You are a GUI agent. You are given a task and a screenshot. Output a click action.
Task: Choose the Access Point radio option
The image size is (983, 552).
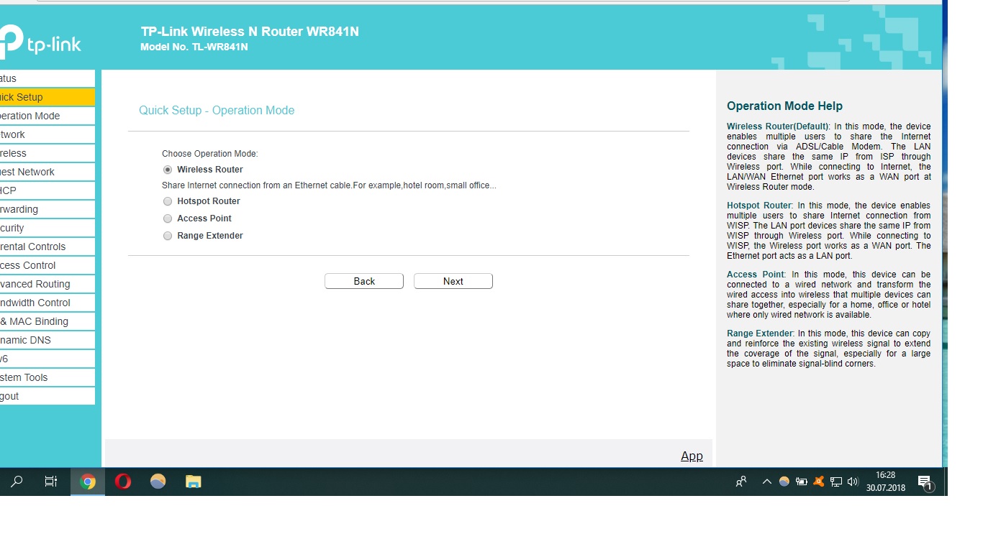click(x=168, y=218)
